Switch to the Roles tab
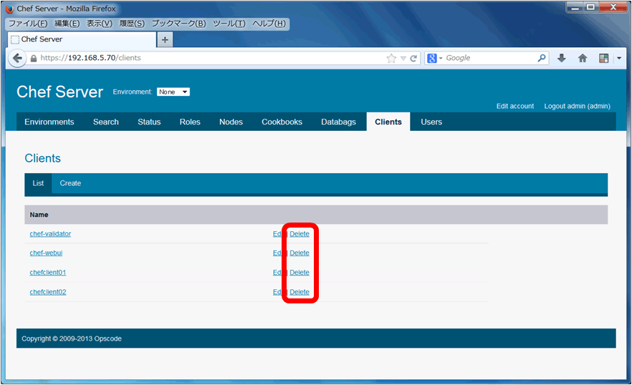632x385 pixels. coord(190,122)
